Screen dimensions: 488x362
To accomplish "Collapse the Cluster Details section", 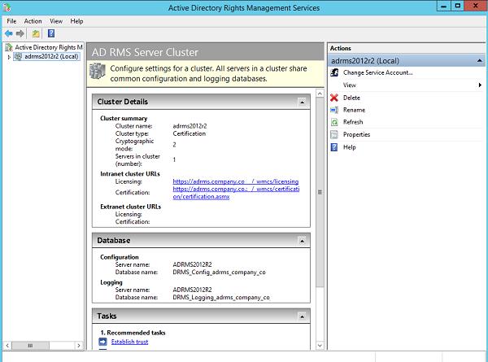I will [302, 102].
